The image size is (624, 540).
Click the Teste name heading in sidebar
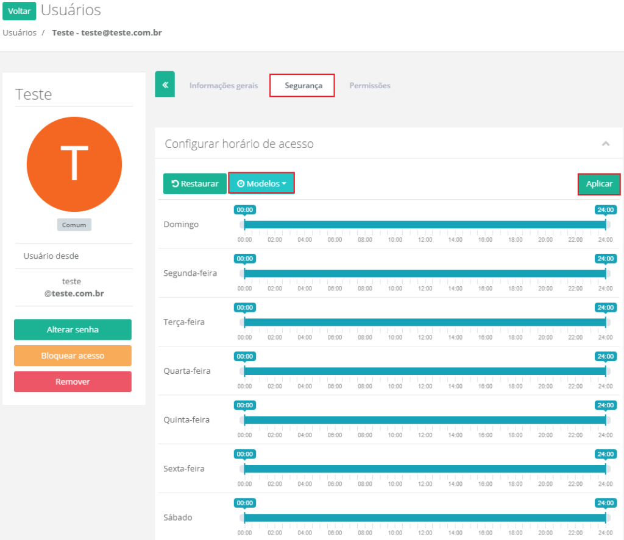pyautogui.click(x=34, y=94)
